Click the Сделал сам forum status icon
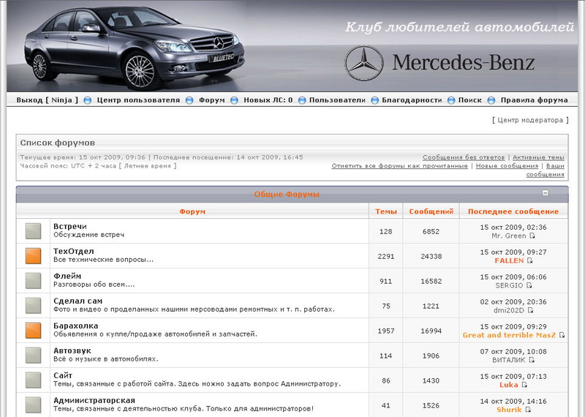 point(33,306)
